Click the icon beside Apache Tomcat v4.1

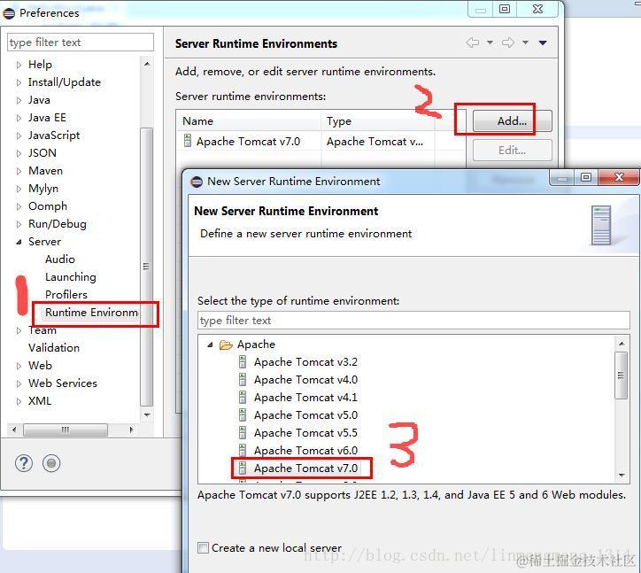coord(243,397)
